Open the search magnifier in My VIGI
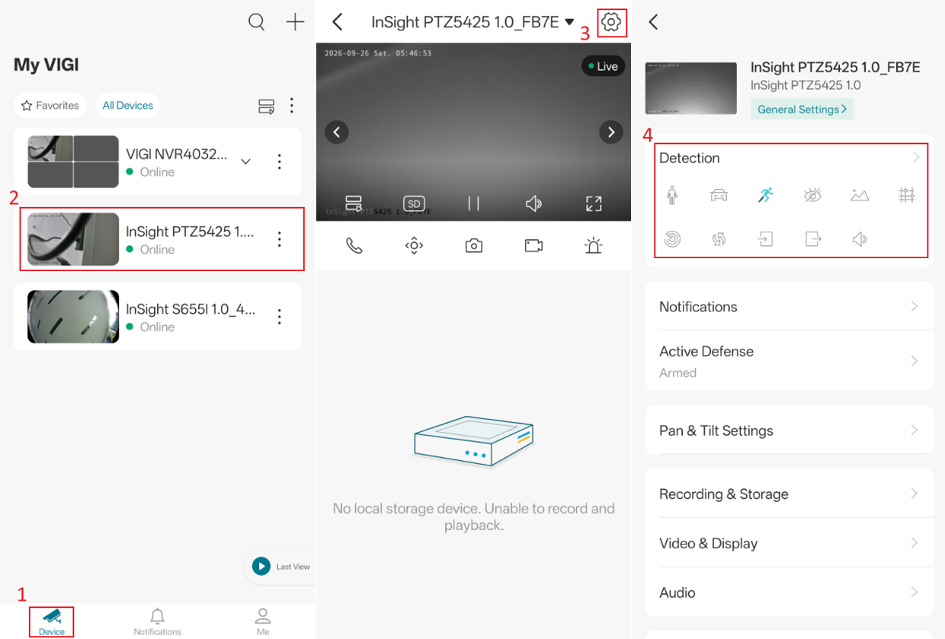 [257, 22]
